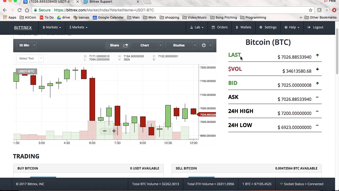Open Other Bookmarks folder
This screenshot has height=191, width=339.
pyautogui.click(x=320, y=18)
